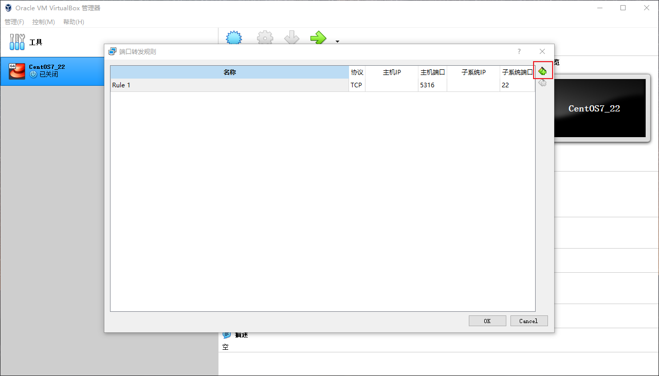659x376 pixels.
Task: Click the 描述 section icon
Action: [227, 335]
